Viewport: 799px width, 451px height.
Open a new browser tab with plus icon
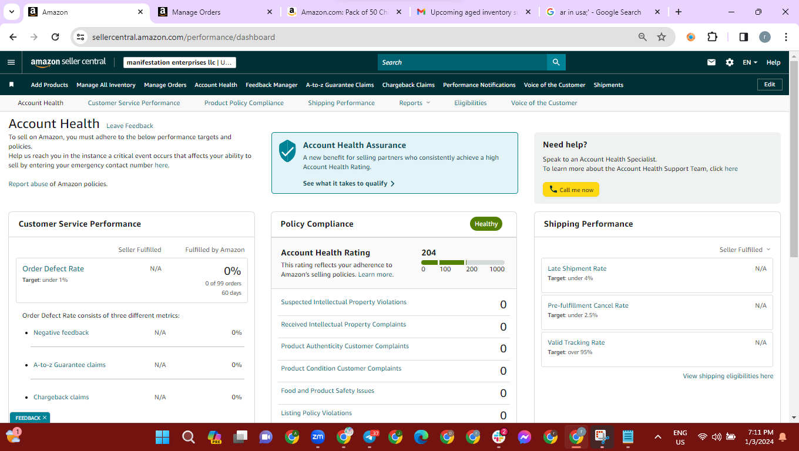click(x=679, y=12)
